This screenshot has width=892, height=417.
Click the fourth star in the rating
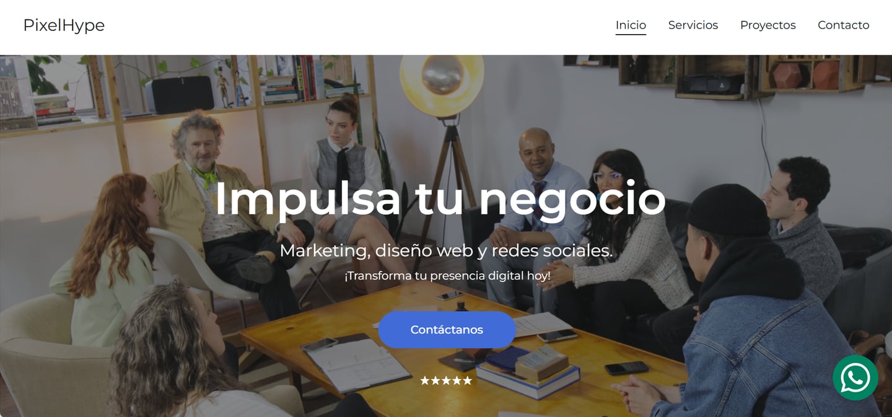click(x=457, y=380)
